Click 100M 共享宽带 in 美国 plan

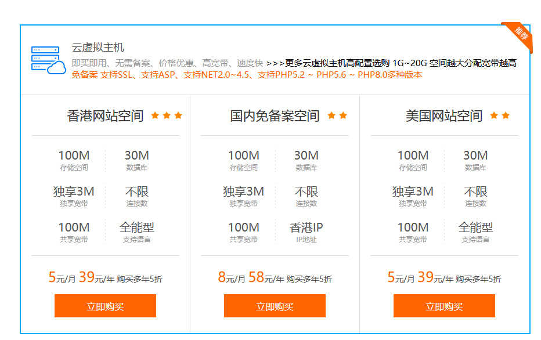coord(413,232)
